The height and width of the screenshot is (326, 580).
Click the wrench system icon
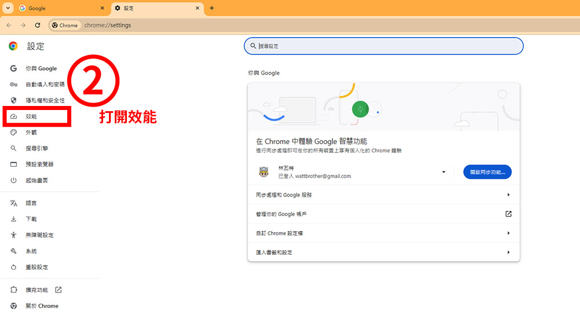(x=14, y=251)
